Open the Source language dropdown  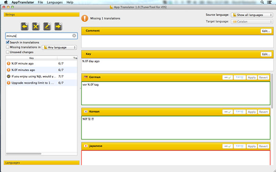pyautogui.click(x=252, y=15)
